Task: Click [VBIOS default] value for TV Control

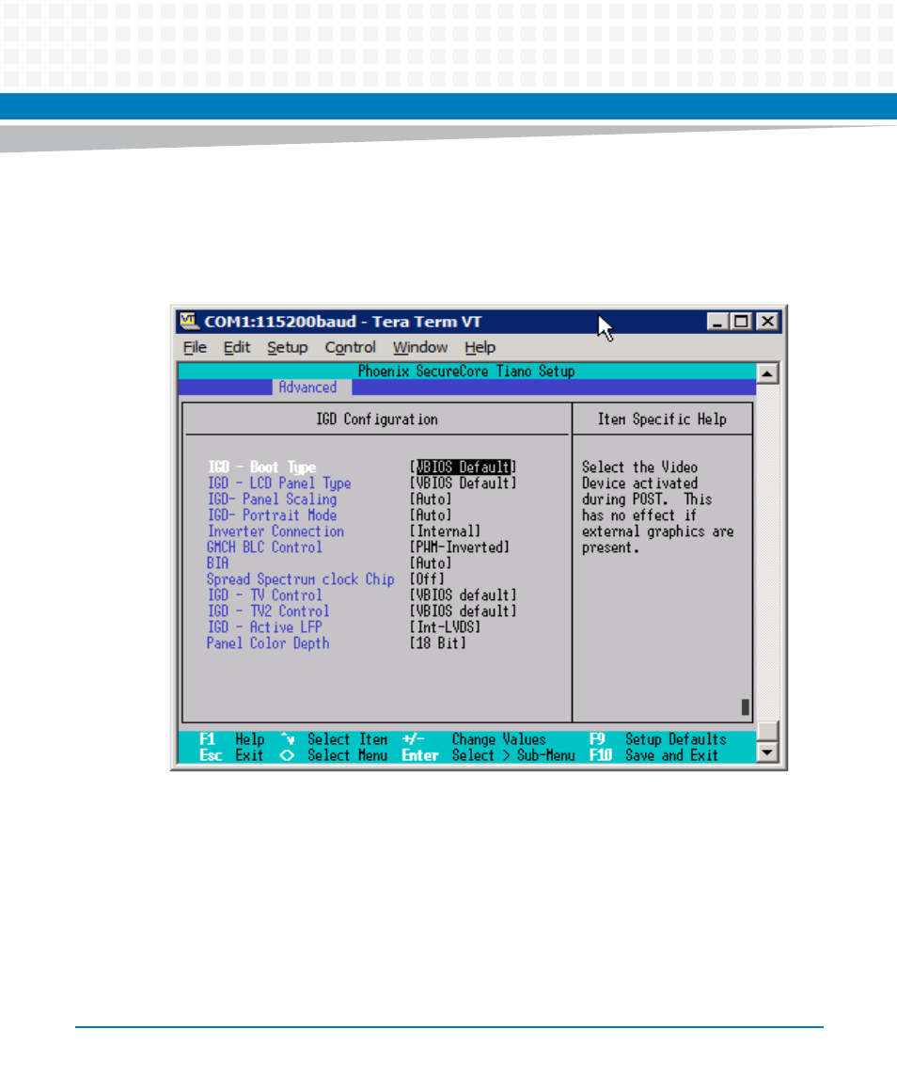Action: tap(463, 595)
